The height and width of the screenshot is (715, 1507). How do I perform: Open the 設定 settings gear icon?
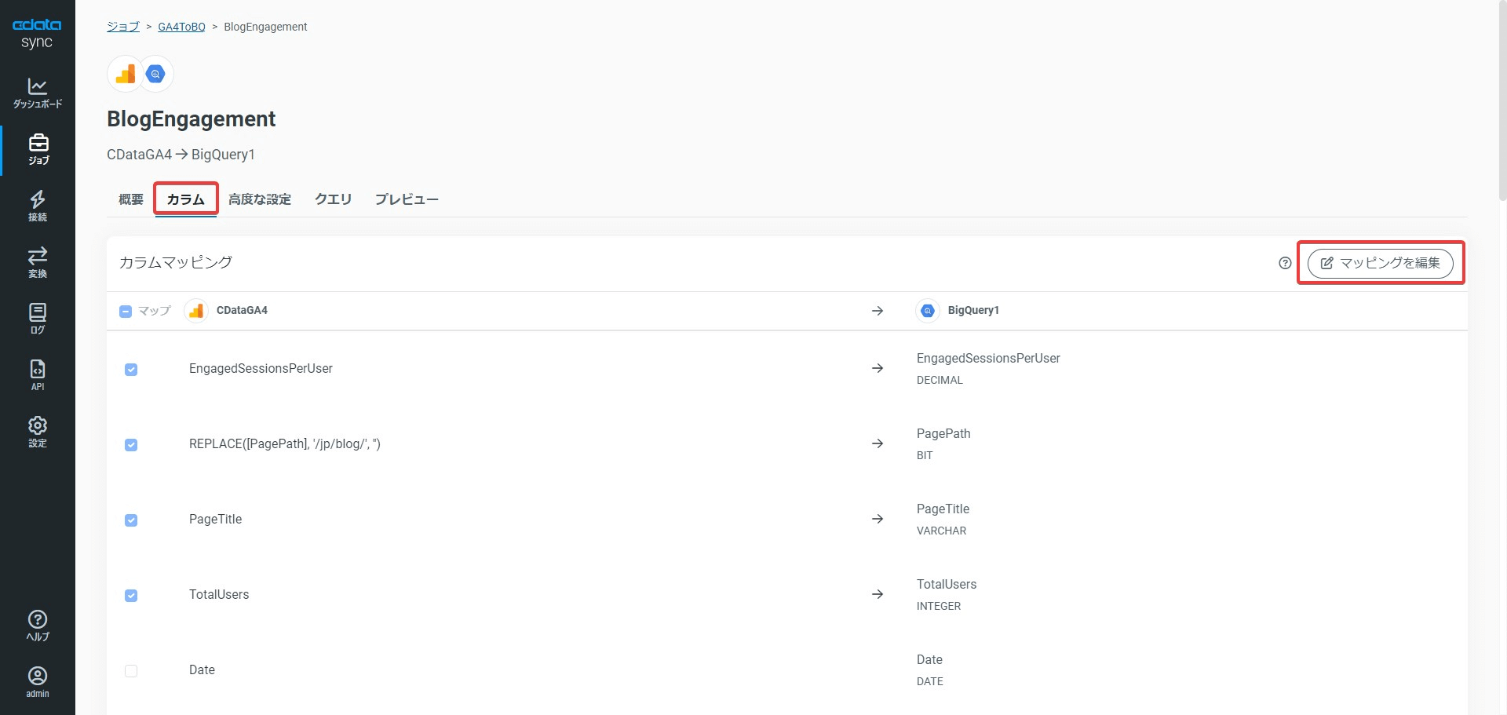[38, 432]
